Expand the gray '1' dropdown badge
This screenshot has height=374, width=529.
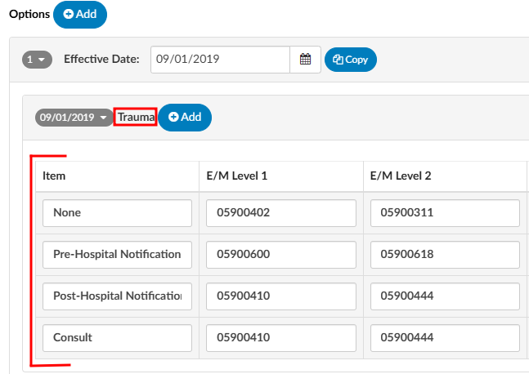pyautogui.click(x=37, y=60)
